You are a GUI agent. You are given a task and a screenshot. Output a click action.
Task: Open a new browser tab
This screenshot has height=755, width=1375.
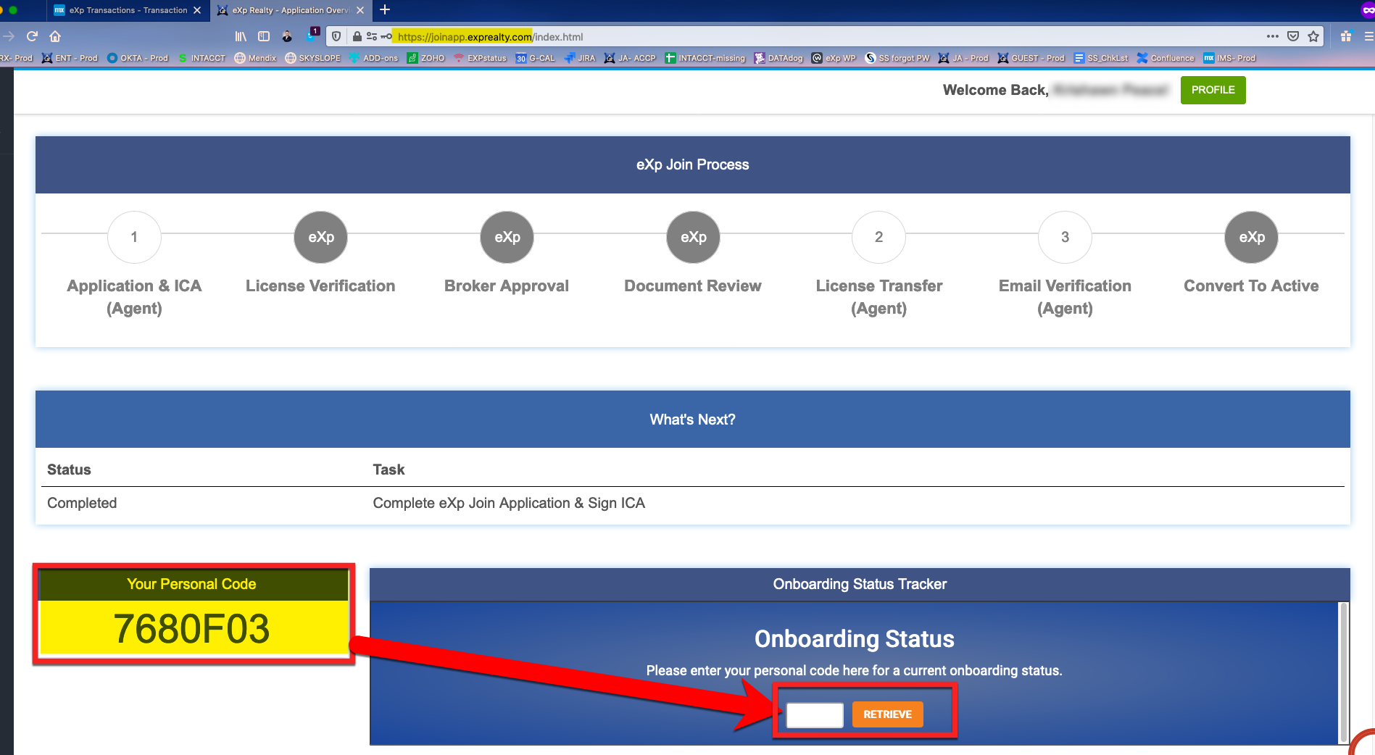[385, 9]
